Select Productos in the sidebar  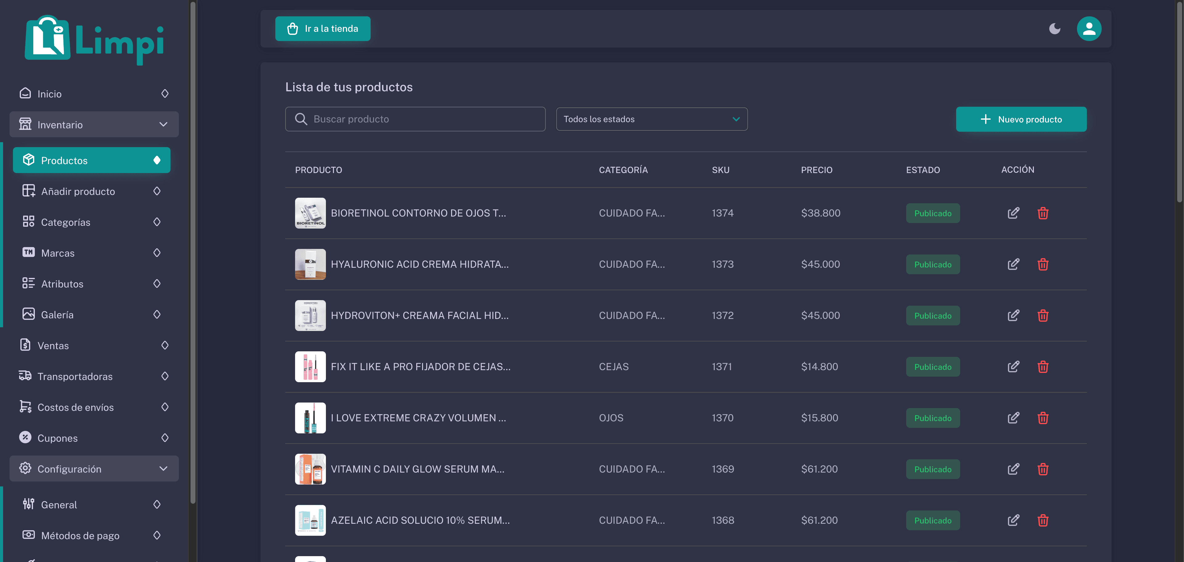[92, 160]
